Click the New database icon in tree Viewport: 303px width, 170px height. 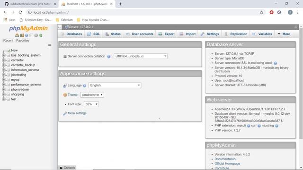9,51
